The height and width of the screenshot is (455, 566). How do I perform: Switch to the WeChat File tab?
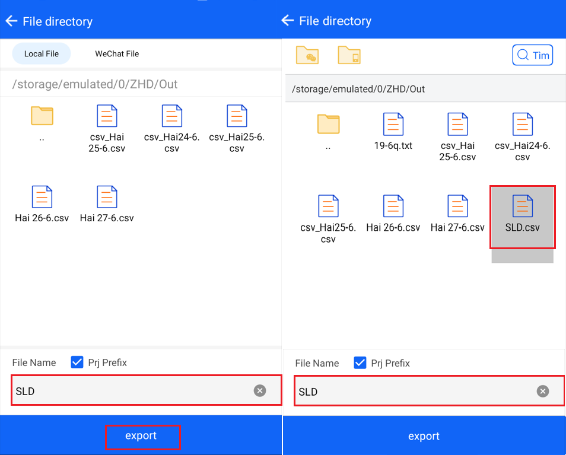click(117, 54)
